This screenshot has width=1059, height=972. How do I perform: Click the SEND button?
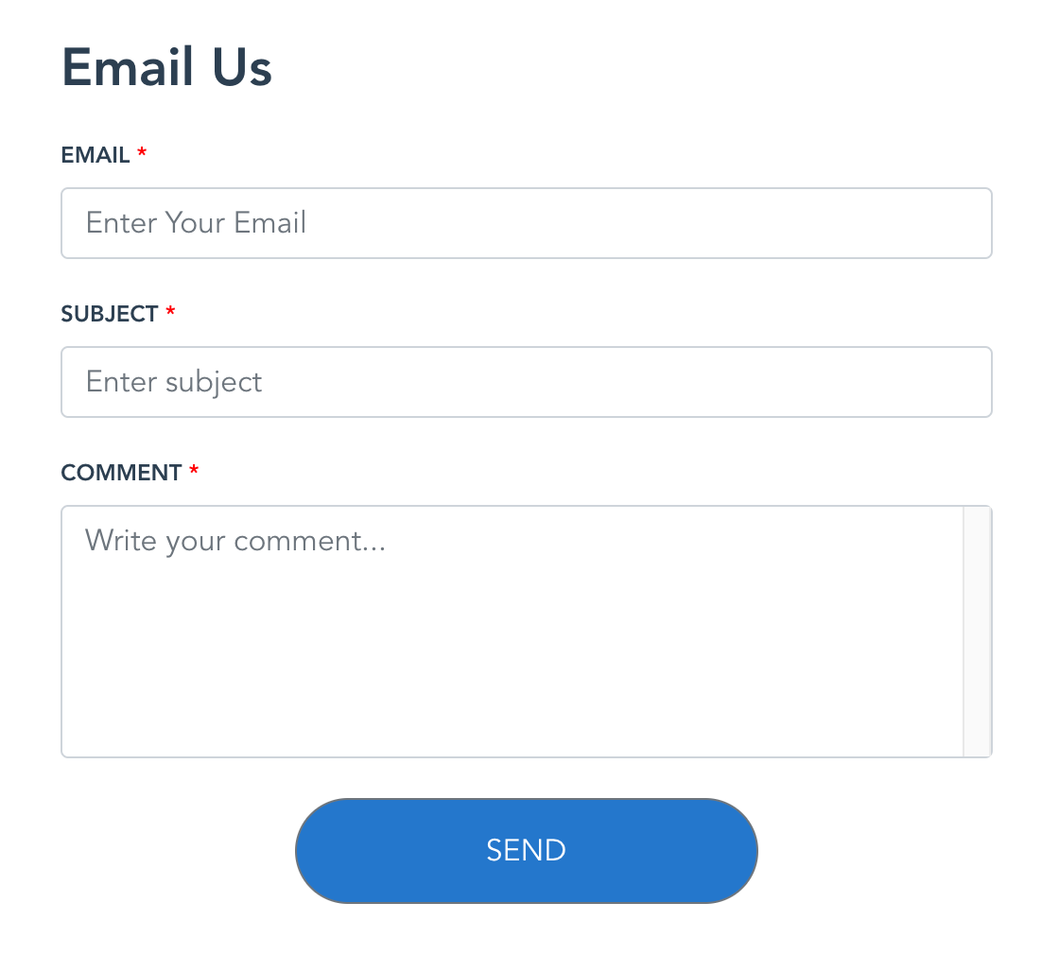526,850
